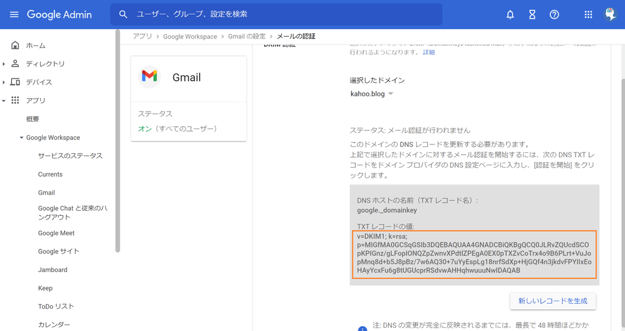The image size is (625, 331).
Task: Expand the デバイス tree arrow
Action: tap(4, 82)
